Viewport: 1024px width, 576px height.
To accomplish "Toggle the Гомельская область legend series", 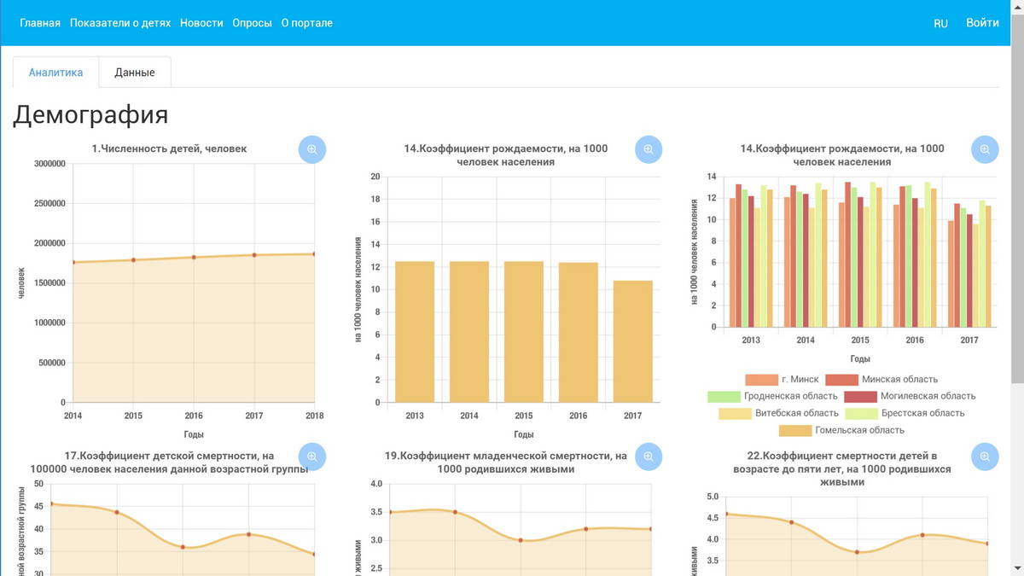I will pos(842,430).
